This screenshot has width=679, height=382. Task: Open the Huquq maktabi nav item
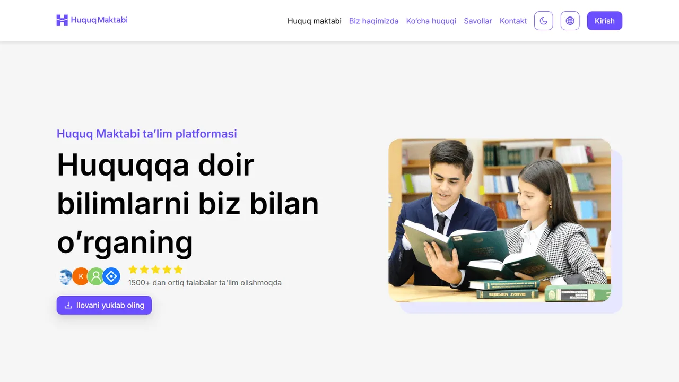click(x=315, y=21)
